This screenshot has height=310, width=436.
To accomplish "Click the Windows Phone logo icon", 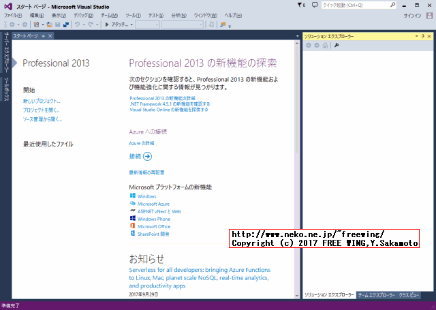I will click(133, 218).
